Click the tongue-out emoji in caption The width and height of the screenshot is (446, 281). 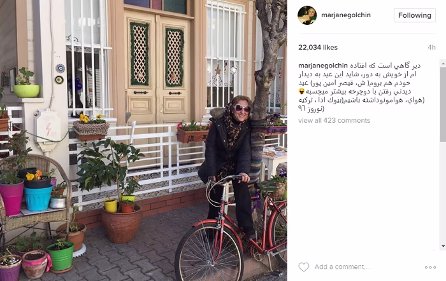302,92
